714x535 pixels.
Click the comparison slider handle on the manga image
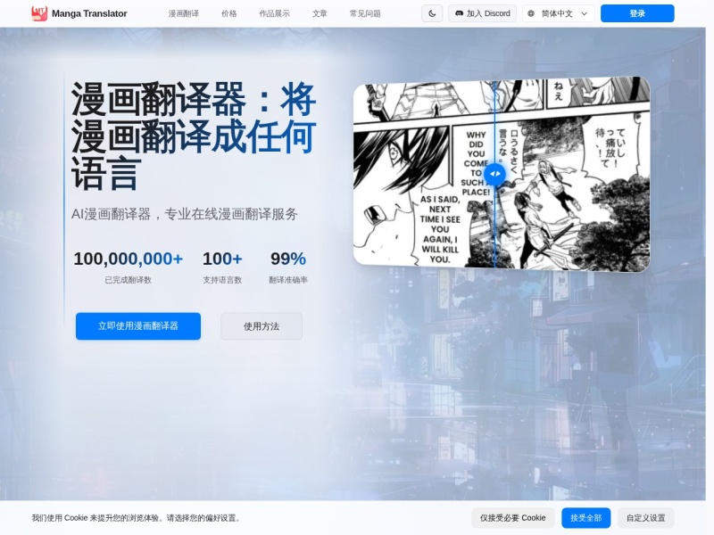click(495, 173)
